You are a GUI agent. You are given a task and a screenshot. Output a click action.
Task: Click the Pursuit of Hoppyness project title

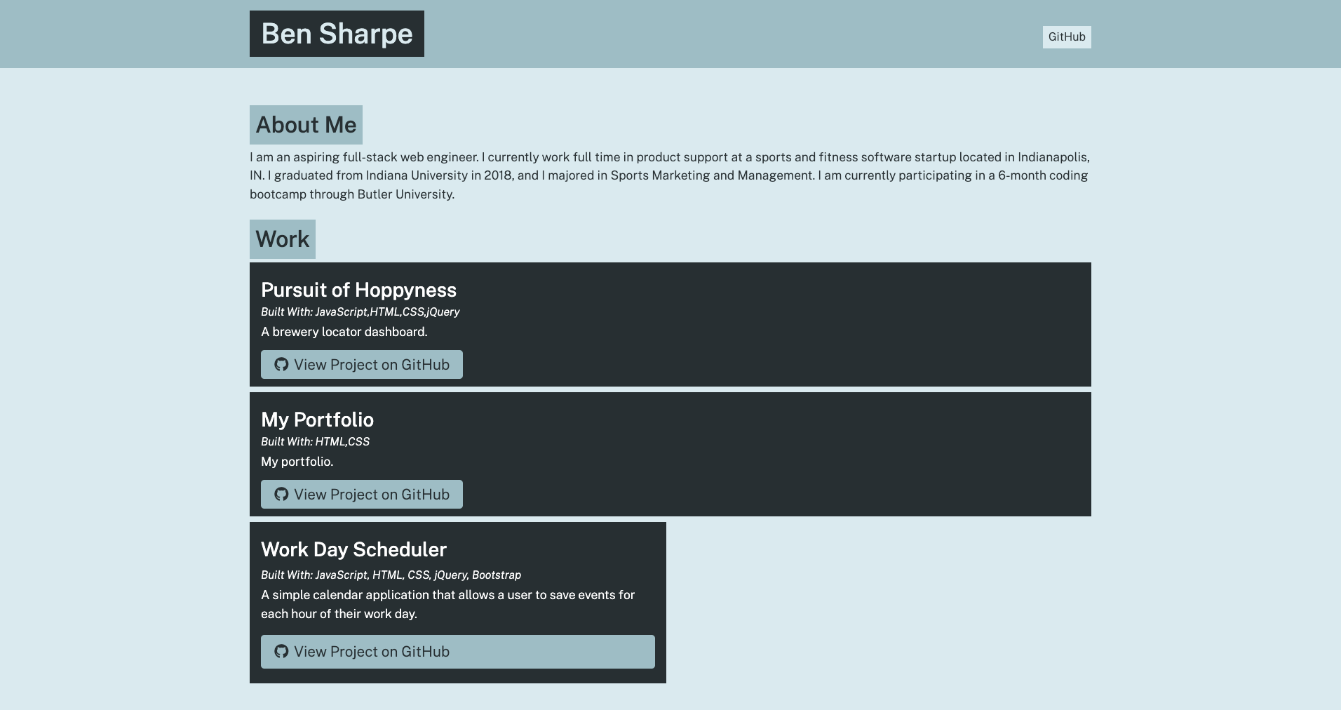tap(358, 289)
